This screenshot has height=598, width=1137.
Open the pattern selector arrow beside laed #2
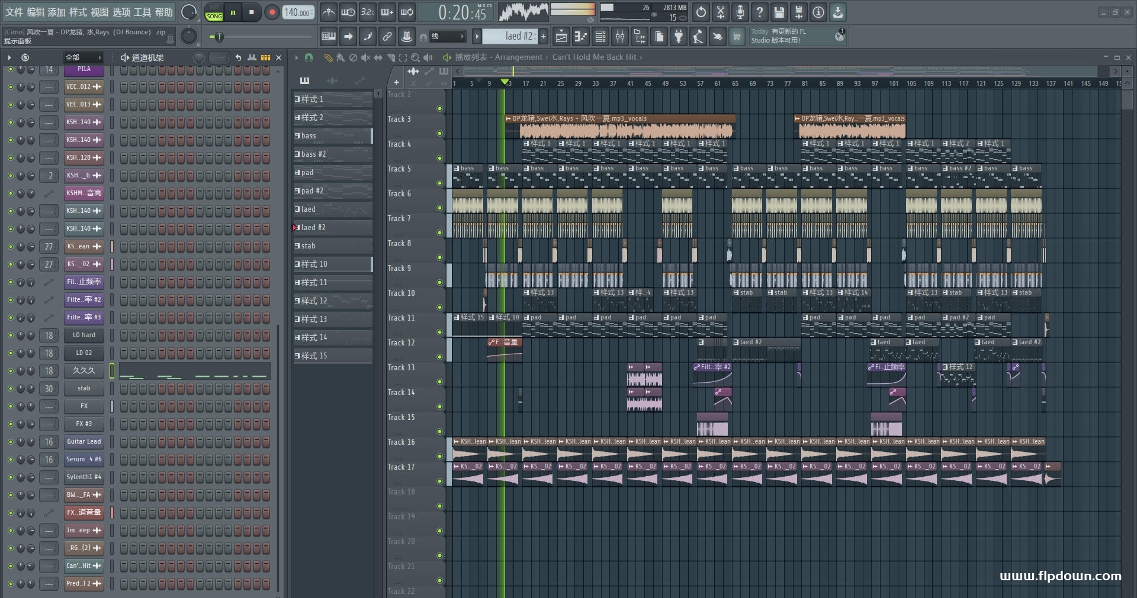477,37
